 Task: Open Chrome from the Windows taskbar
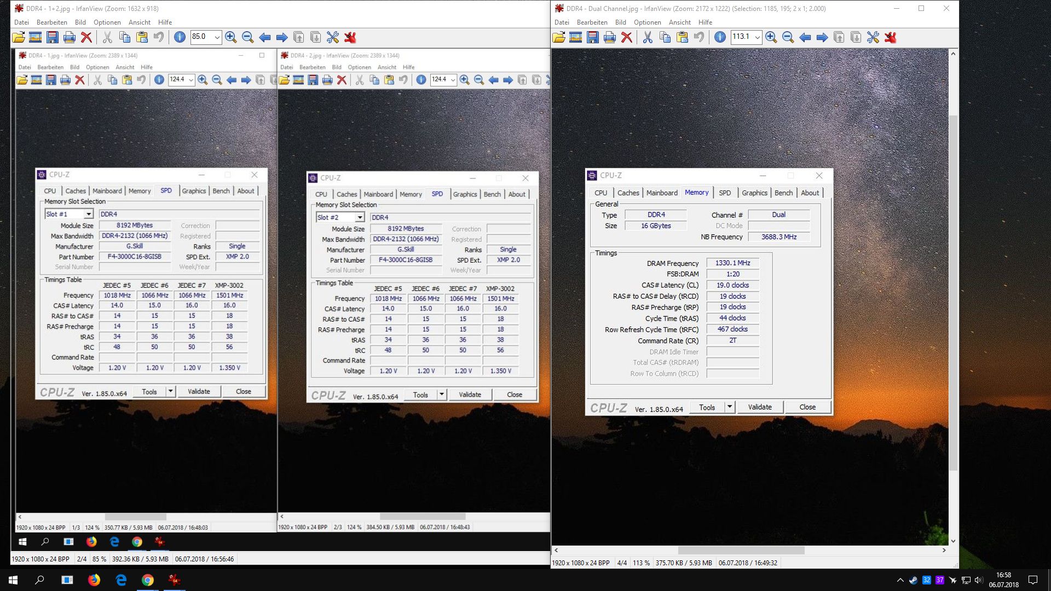[x=148, y=580]
